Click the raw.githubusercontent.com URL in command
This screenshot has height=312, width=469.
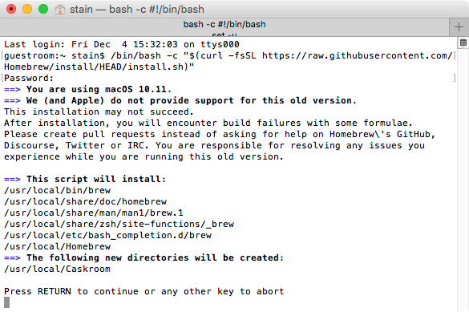pyautogui.click(x=358, y=55)
